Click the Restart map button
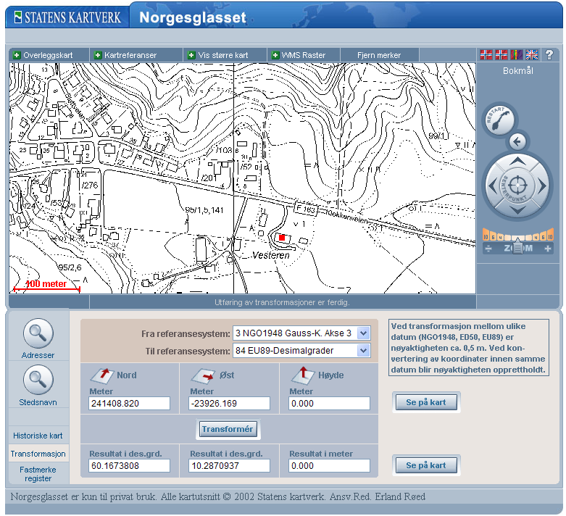 (499, 120)
